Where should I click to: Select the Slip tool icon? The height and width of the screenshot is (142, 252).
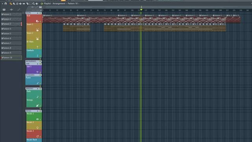tap(24, 4)
